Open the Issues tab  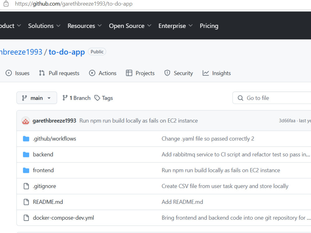(17, 73)
